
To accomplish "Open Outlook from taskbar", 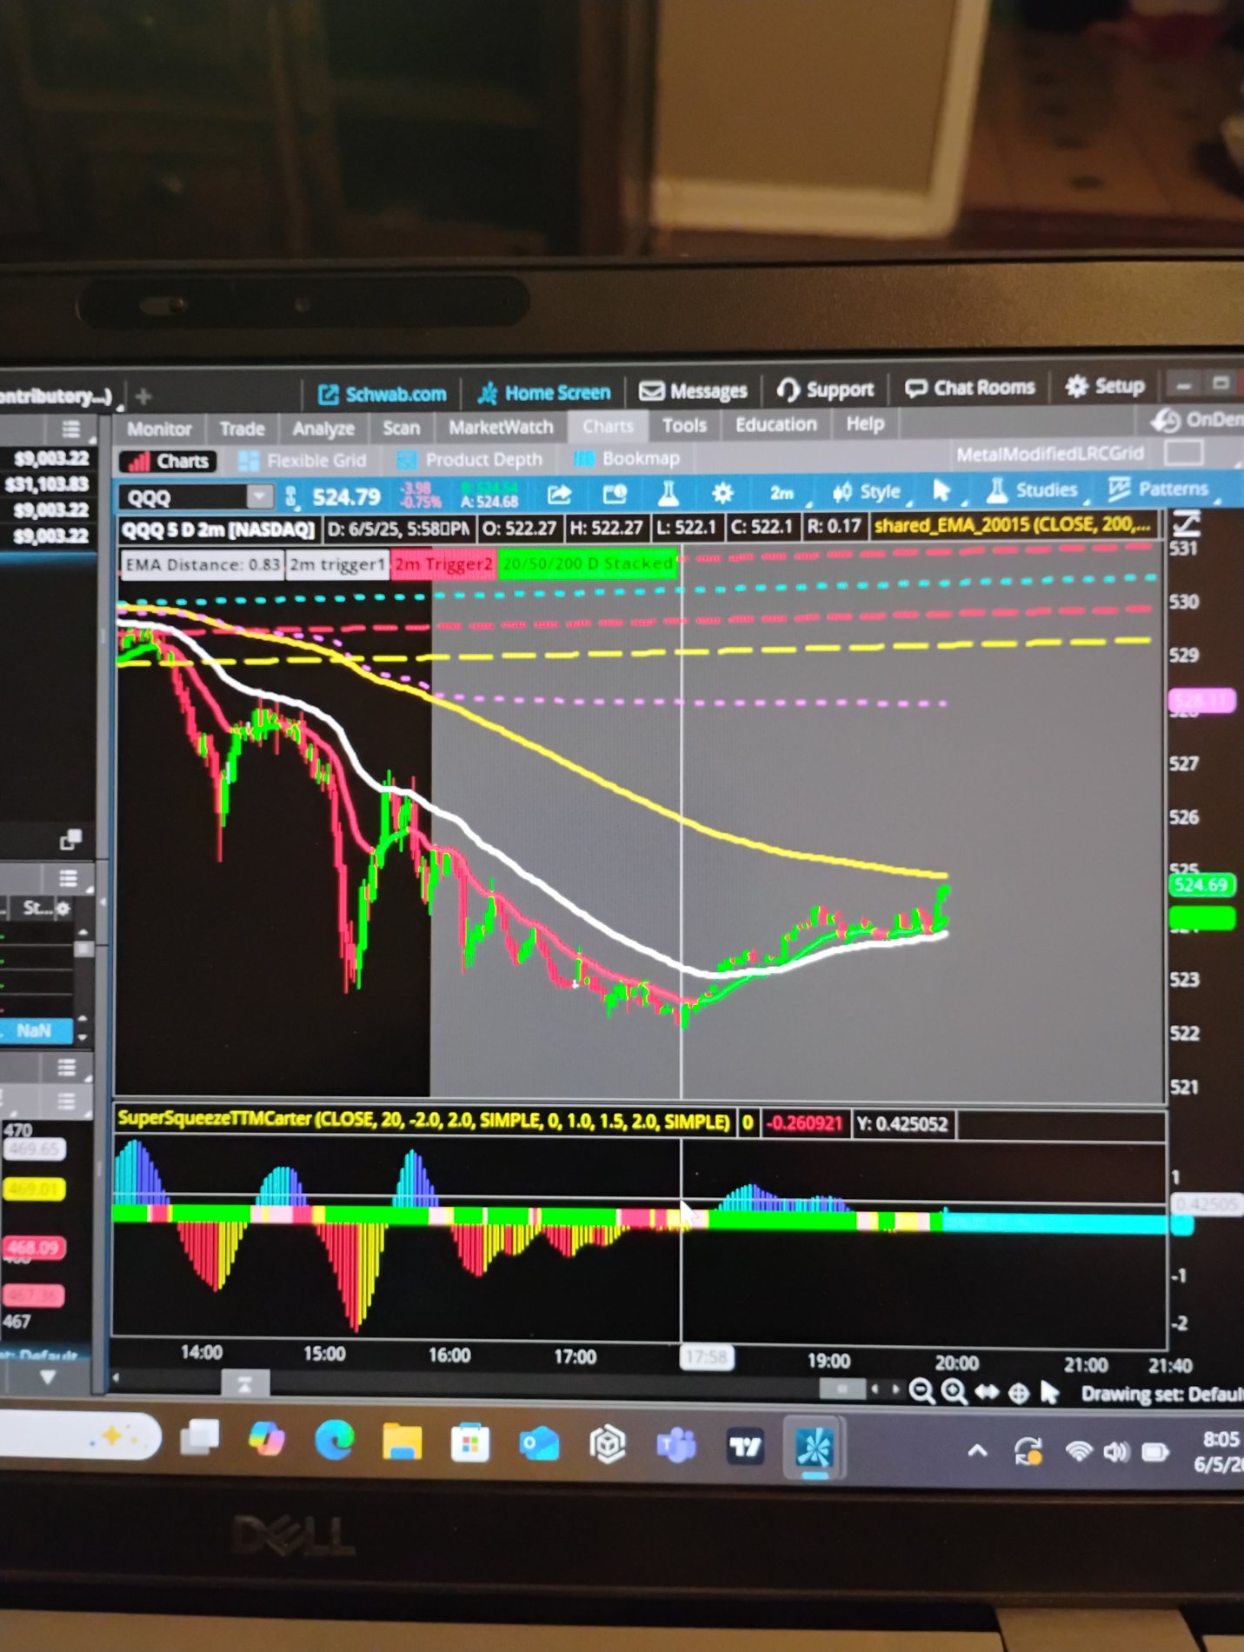I will 538,1445.
